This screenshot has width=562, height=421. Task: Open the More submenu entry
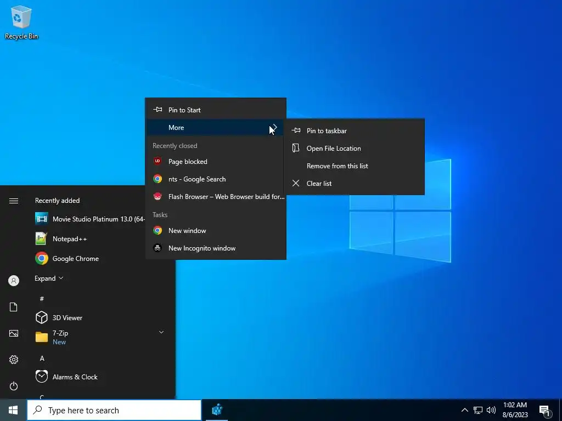[215, 127]
